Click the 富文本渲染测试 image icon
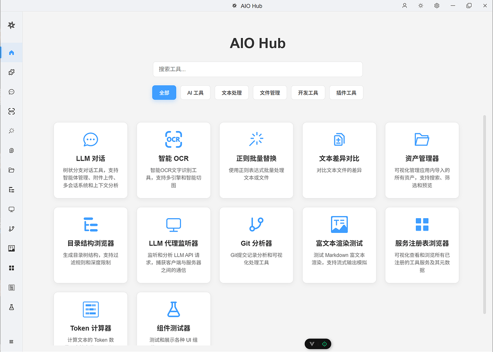The image size is (493, 352). click(339, 224)
